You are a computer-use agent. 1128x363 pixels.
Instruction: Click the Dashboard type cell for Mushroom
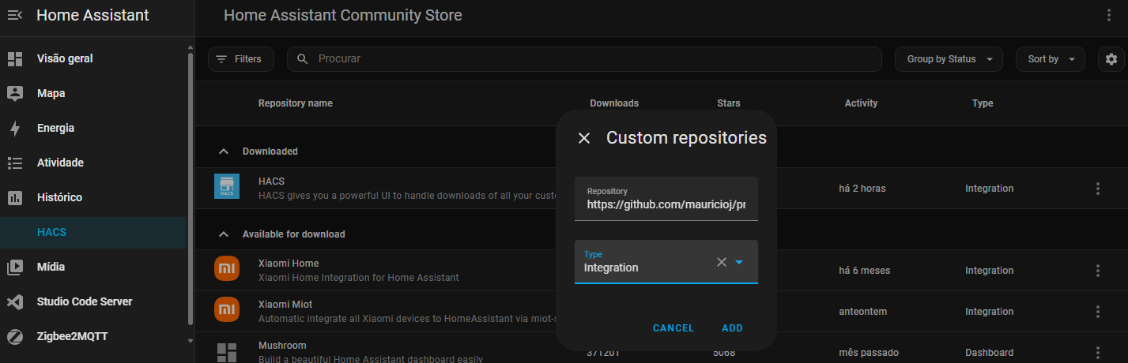[990, 353]
